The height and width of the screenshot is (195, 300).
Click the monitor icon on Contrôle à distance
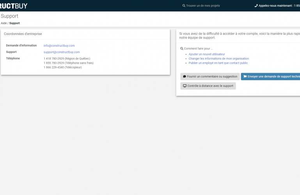tap(185, 86)
